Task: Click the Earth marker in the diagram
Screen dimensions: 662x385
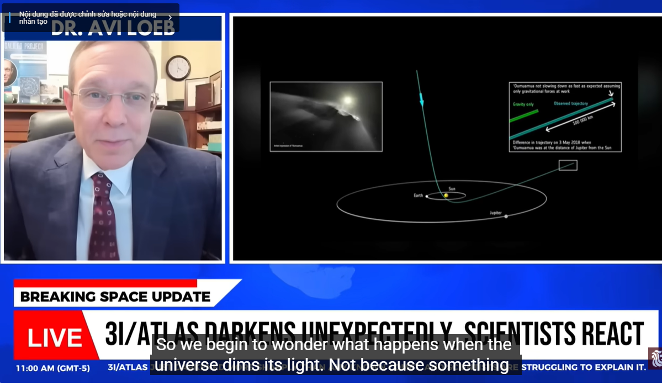Action: coord(427,196)
